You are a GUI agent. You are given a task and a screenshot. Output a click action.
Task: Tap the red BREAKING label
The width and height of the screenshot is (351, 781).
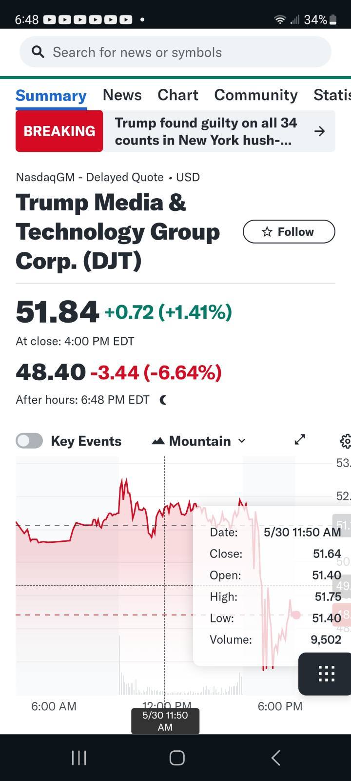coord(59,131)
